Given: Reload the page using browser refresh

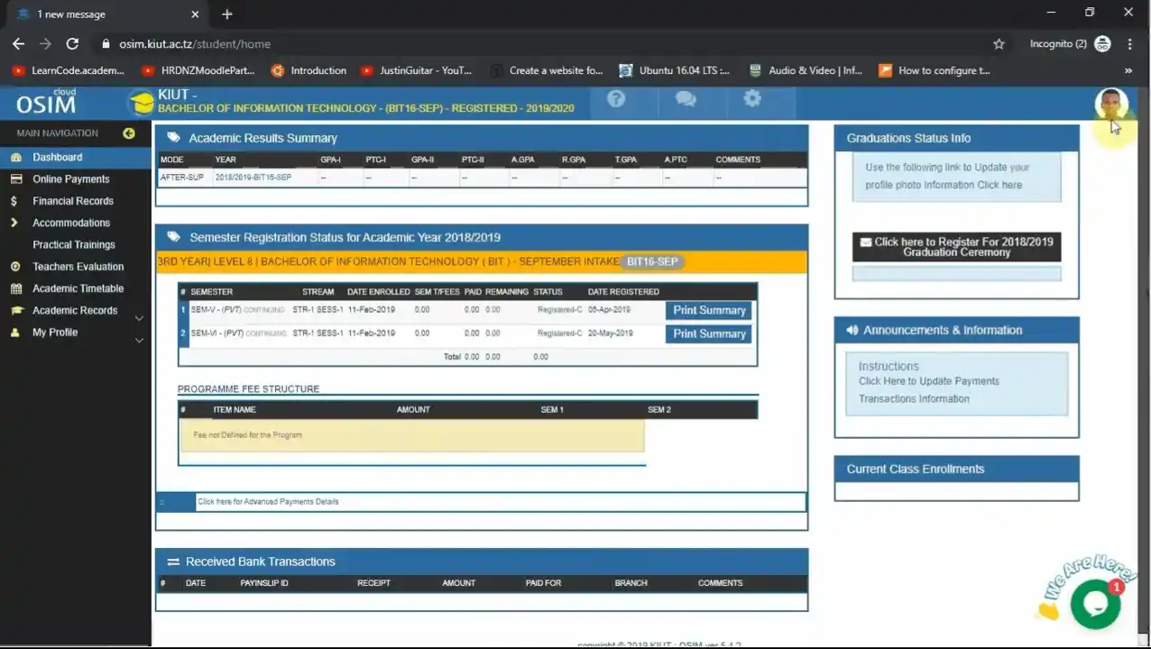Looking at the screenshot, I should [x=72, y=43].
